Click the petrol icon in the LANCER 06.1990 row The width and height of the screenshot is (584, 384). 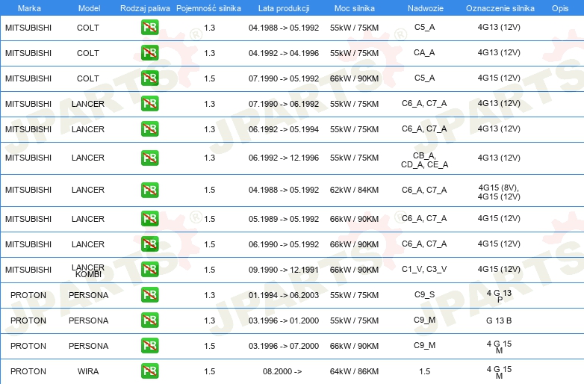(x=149, y=244)
